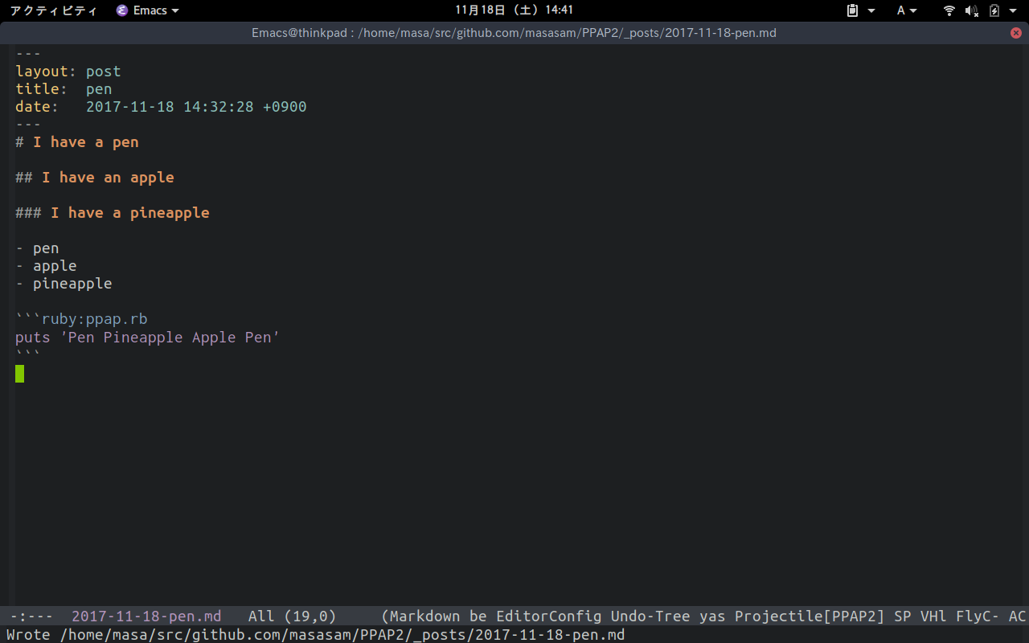1029x643 pixels.
Task: Click the battery status icon
Action: coord(994,10)
